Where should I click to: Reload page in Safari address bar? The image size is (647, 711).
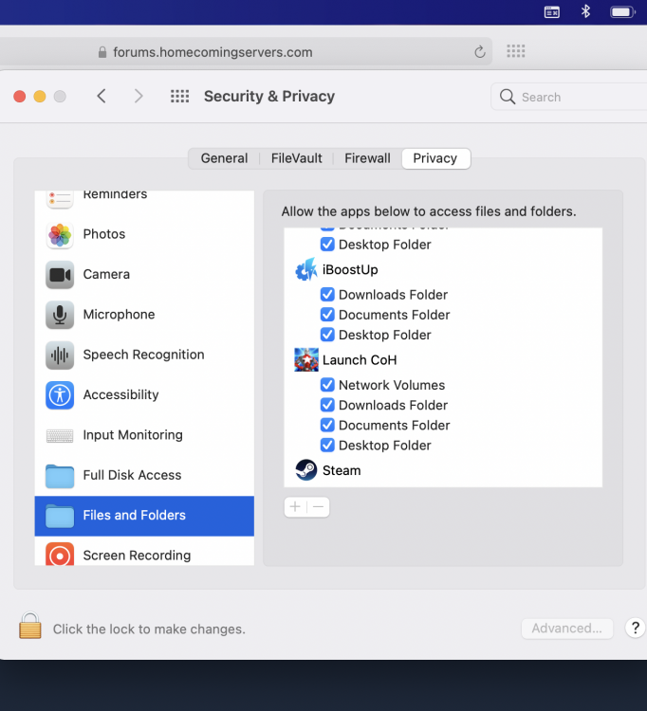click(480, 52)
